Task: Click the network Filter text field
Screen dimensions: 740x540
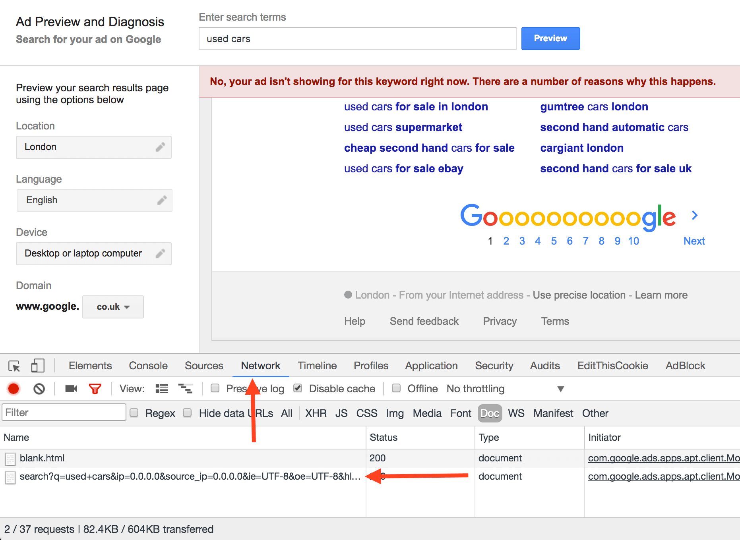Action: 64,413
